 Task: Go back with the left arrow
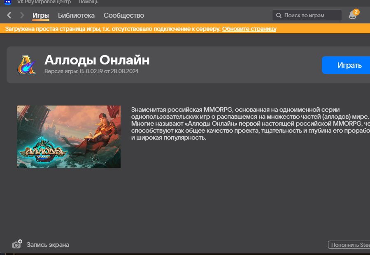(9, 15)
